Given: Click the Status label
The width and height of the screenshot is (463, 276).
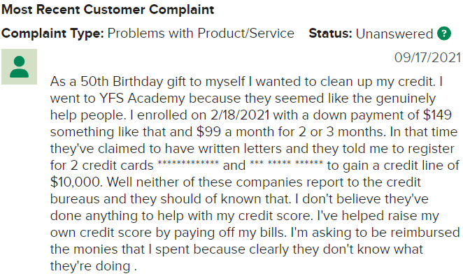Looking at the screenshot, I should (x=330, y=34).
